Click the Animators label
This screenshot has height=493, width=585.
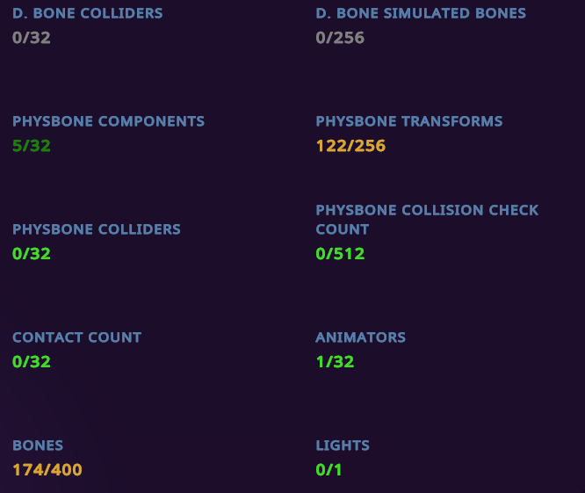pyautogui.click(x=360, y=337)
